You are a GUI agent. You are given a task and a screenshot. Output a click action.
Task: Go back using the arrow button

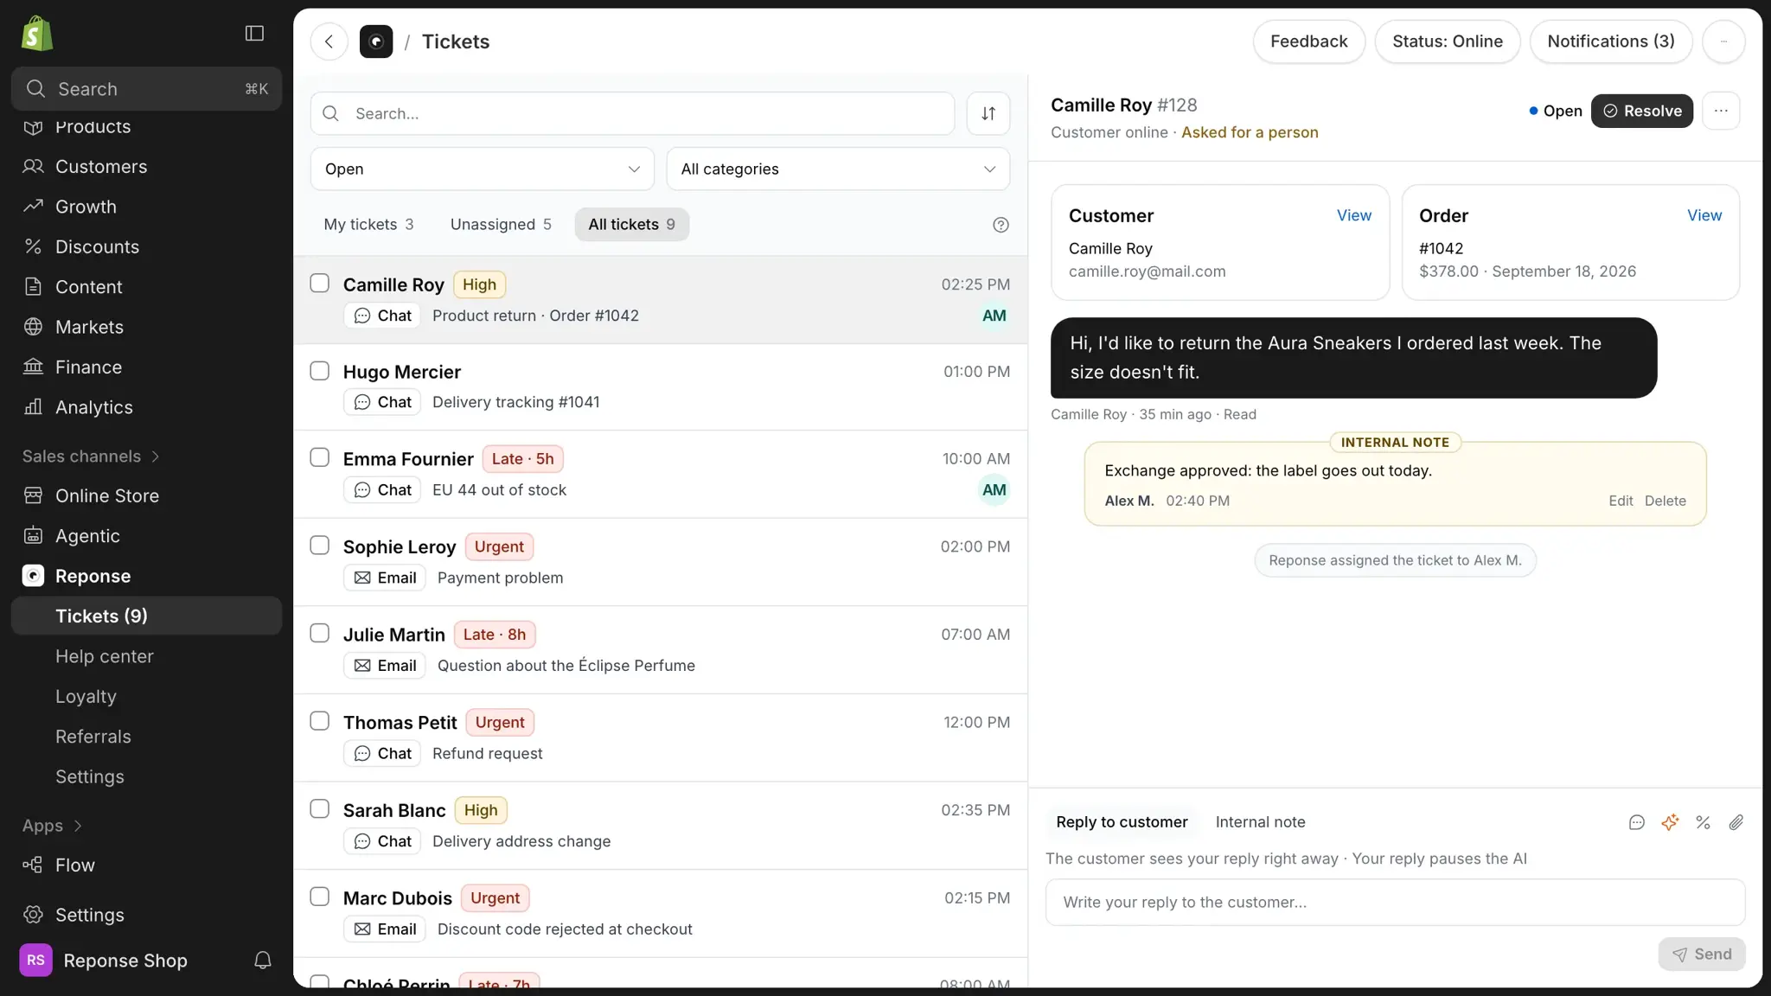coord(329,41)
